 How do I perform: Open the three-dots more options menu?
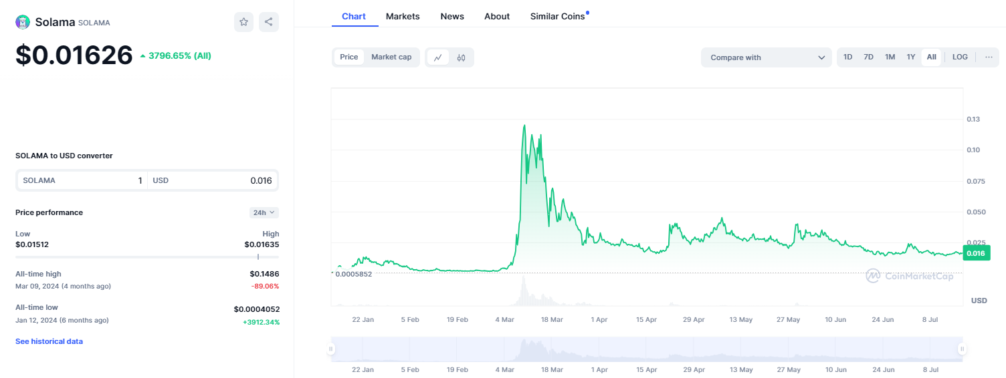click(x=989, y=57)
